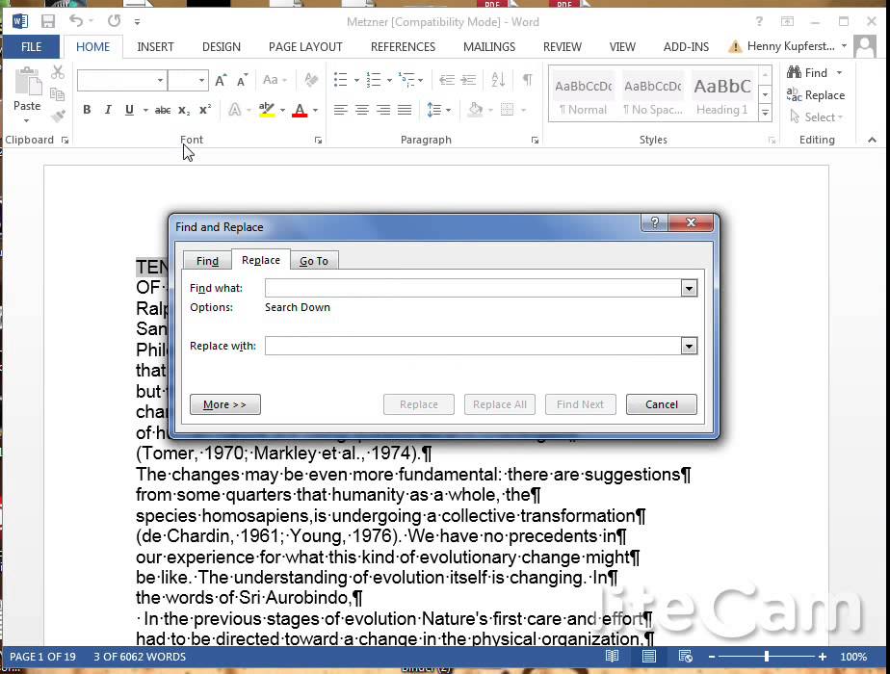Collapse the ribbon with the arrow
Image resolution: width=890 pixels, height=674 pixels.
point(872,140)
